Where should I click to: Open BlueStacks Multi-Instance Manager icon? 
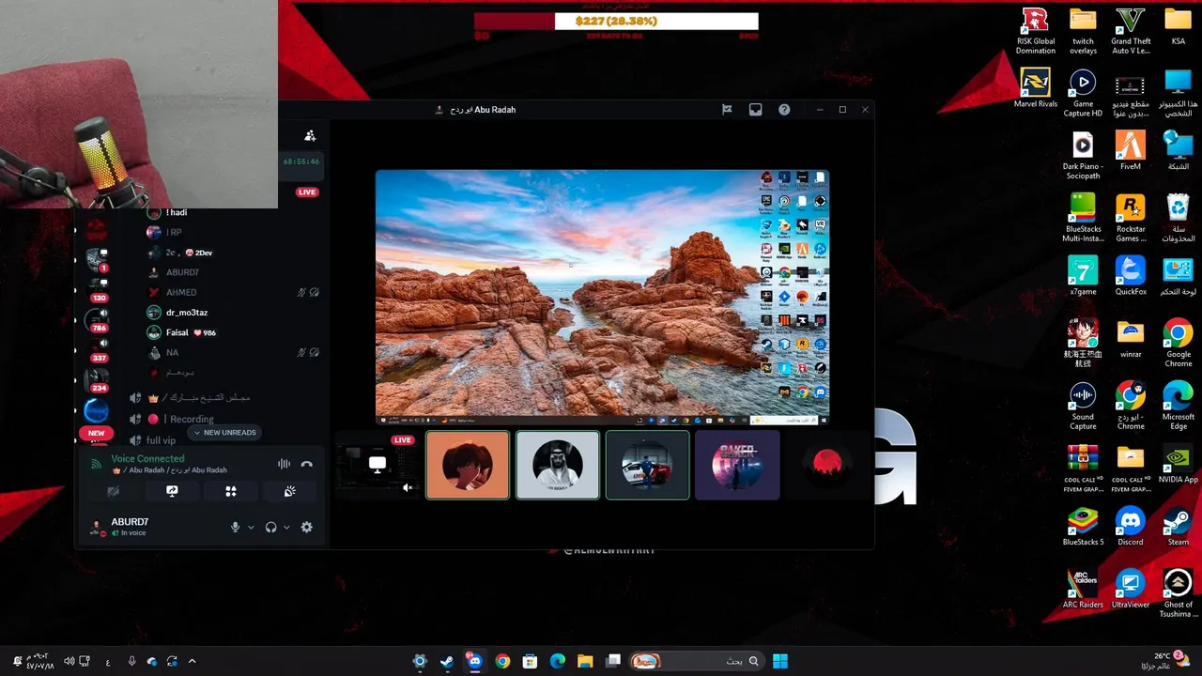pos(1083,218)
